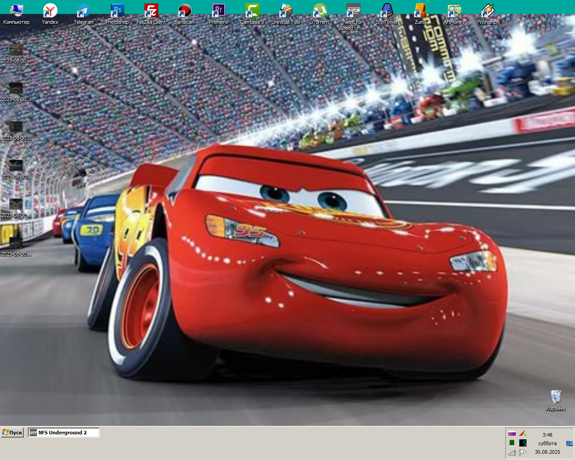
Task: Open the network signal bars tray icon
Action: pos(512,453)
